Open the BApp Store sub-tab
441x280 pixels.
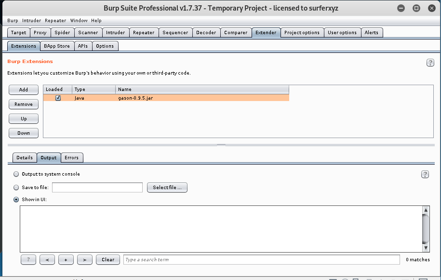(57, 46)
